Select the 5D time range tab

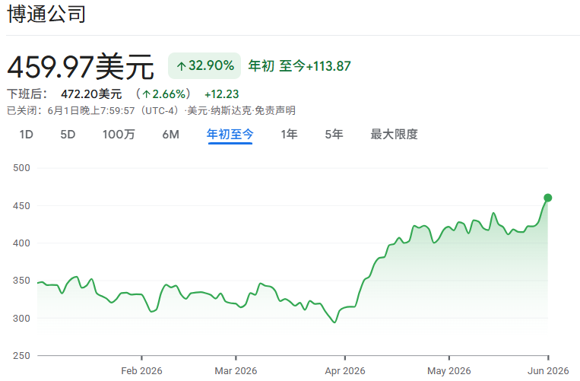[68, 135]
